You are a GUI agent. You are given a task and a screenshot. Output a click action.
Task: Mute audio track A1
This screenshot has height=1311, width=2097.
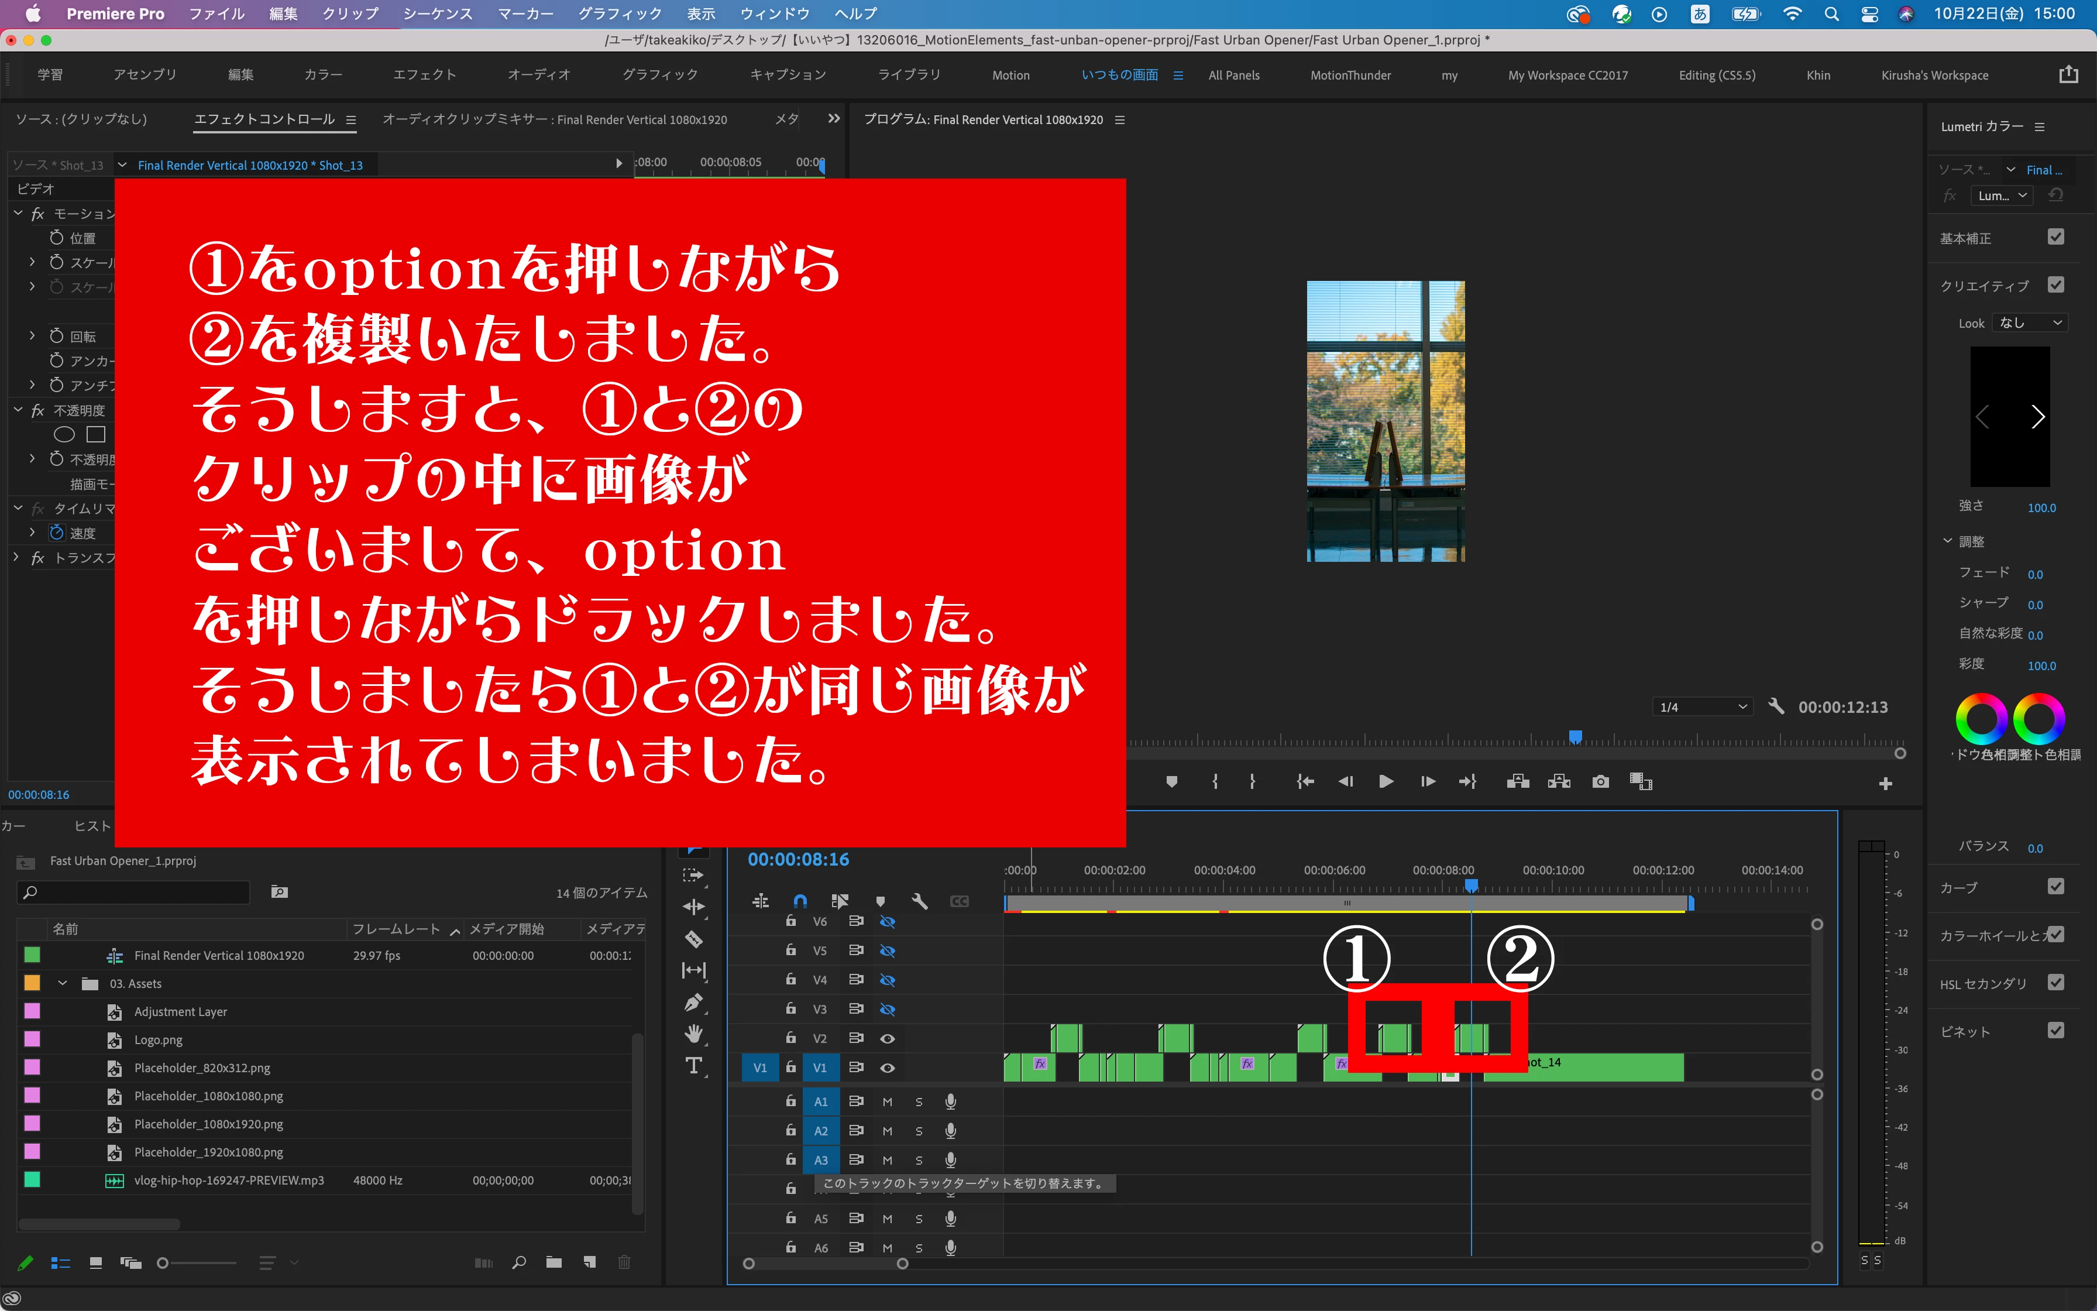click(x=888, y=1102)
